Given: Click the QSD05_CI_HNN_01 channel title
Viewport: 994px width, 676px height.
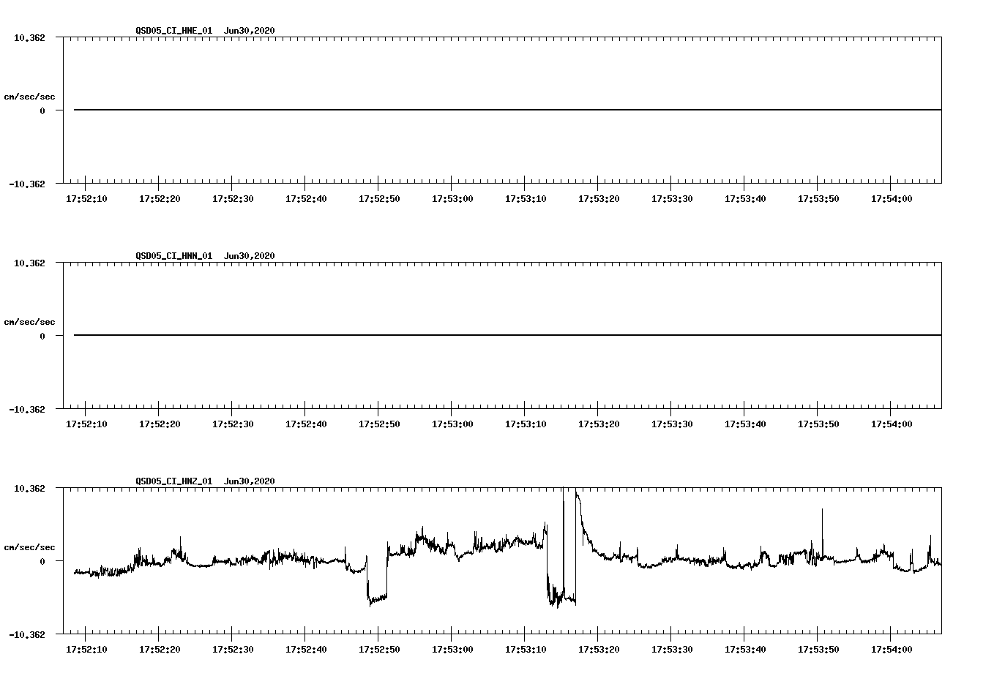Looking at the screenshot, I should [174, 256].
